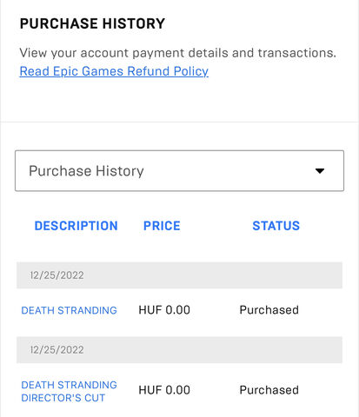The height and width of the screenshot is (417, 359).
Task: Click the HUF 0.00 price for Director's Cut
Action: click(x=164, y=390)
